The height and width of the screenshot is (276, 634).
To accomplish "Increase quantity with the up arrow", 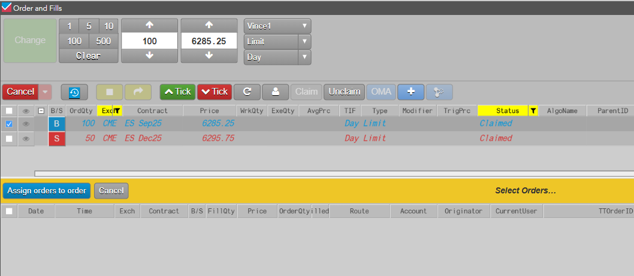I will point(149,26).
